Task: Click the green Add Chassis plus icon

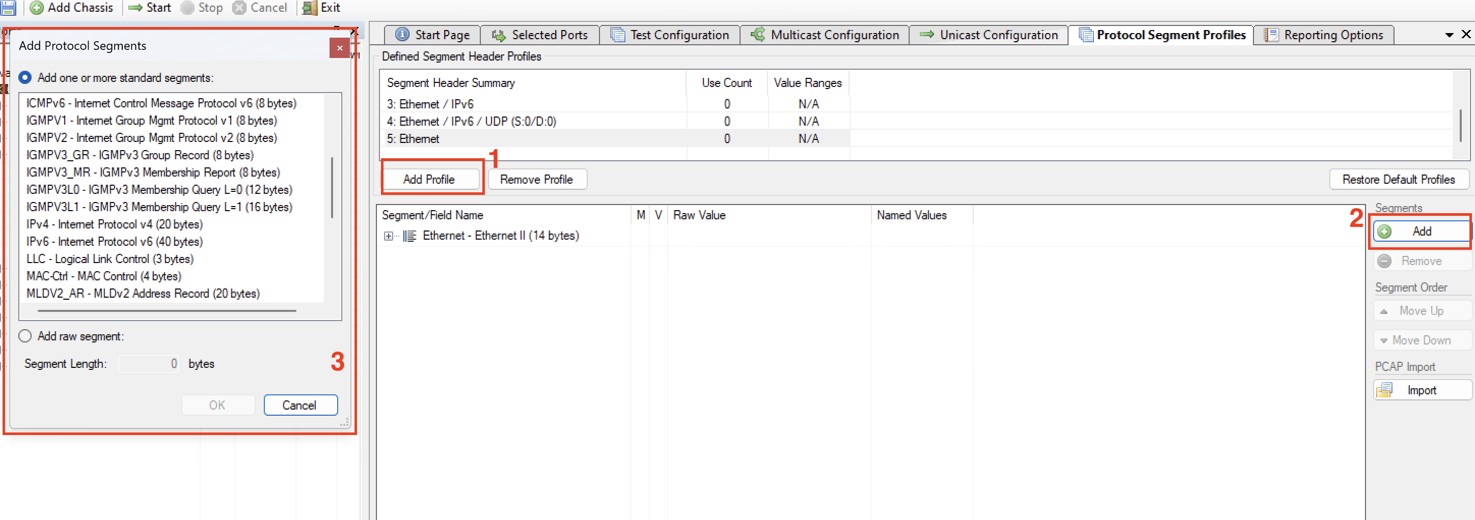Action: [x=37, y=8]
